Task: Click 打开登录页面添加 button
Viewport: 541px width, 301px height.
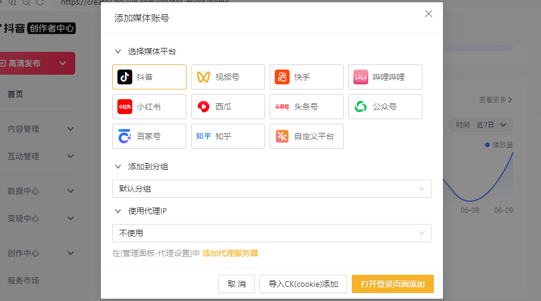Action: tap(393, 284)
